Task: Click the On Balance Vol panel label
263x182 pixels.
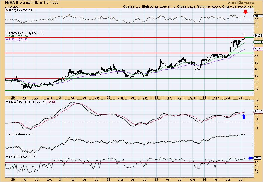Action: click(21, 134)
